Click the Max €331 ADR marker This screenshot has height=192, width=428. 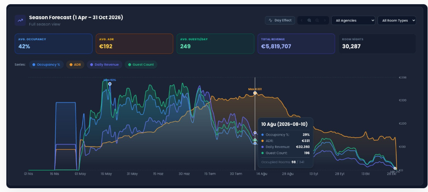pyautogui.click(x=255, y=93)
